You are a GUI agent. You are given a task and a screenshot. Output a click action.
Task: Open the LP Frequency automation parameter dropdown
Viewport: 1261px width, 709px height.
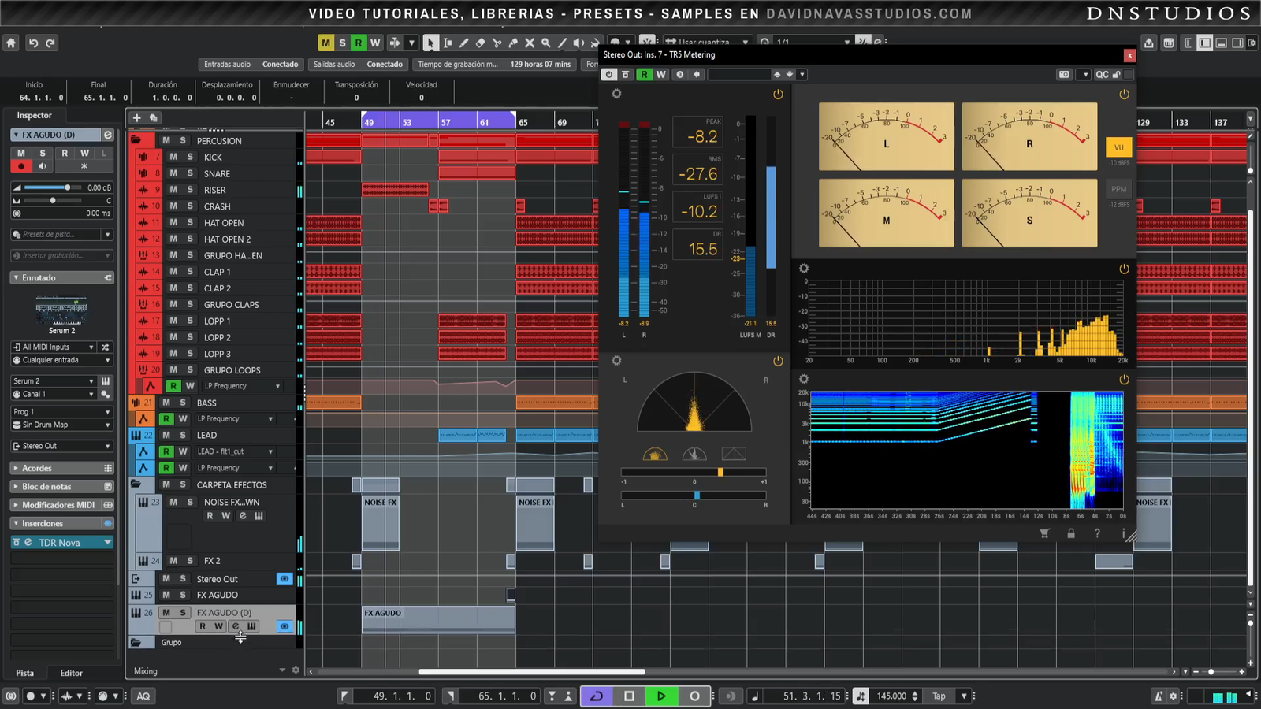click(277, 386)
